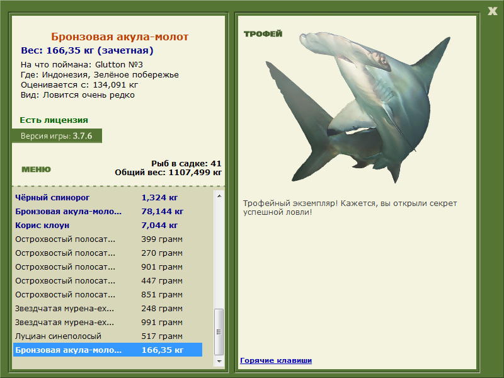Close the trophy window with the X

click(x=492, y=11)
